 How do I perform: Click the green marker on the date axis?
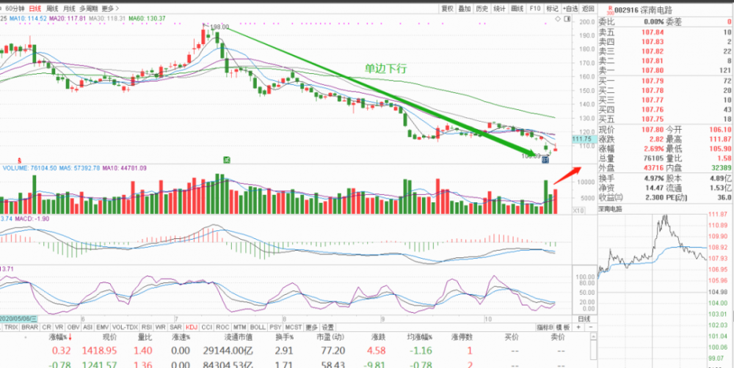click(227, 160)
